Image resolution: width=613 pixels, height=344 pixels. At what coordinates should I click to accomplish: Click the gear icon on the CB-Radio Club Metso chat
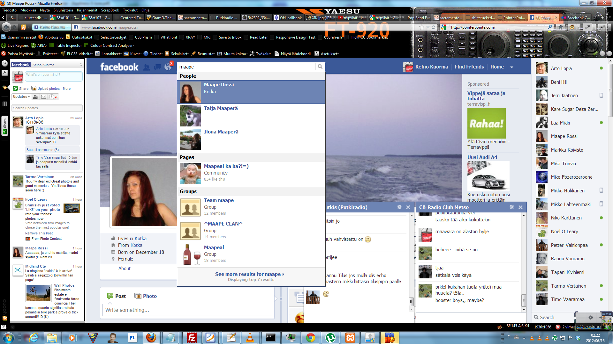[x=511, y=207]
